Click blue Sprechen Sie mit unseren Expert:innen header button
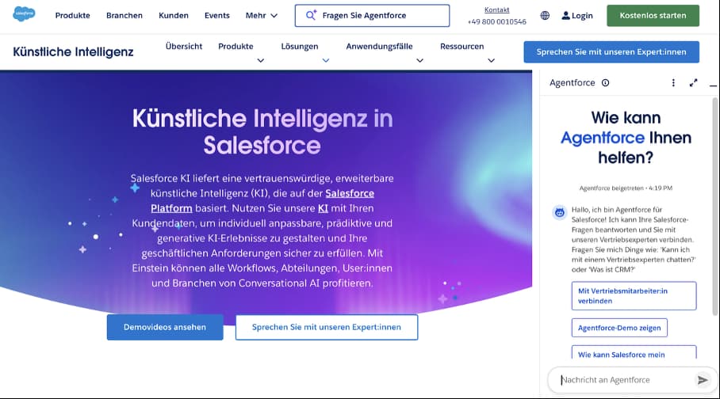 point(611,51)
